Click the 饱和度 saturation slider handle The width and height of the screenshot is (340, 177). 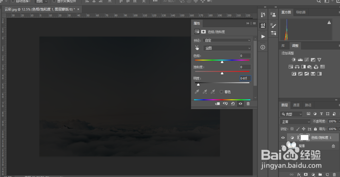222,73
